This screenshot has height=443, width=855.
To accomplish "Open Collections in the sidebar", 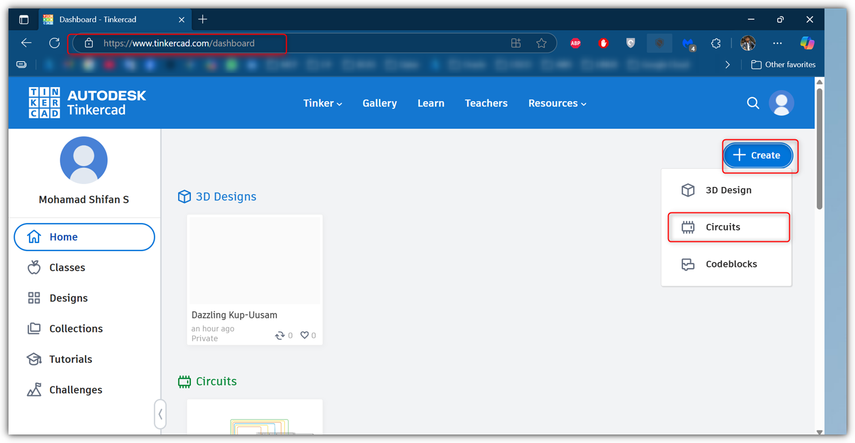I will [84, 329].
